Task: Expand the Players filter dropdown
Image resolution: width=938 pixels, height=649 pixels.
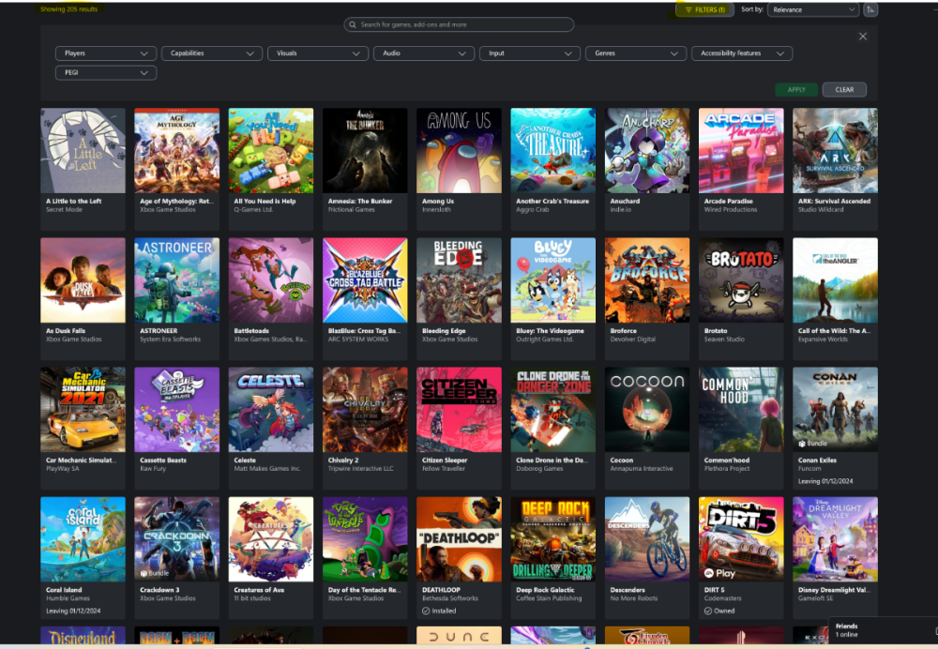Action: click(x=105, y=53)
